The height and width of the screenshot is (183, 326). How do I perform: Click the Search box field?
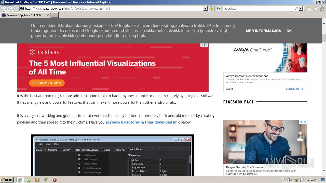259,9
